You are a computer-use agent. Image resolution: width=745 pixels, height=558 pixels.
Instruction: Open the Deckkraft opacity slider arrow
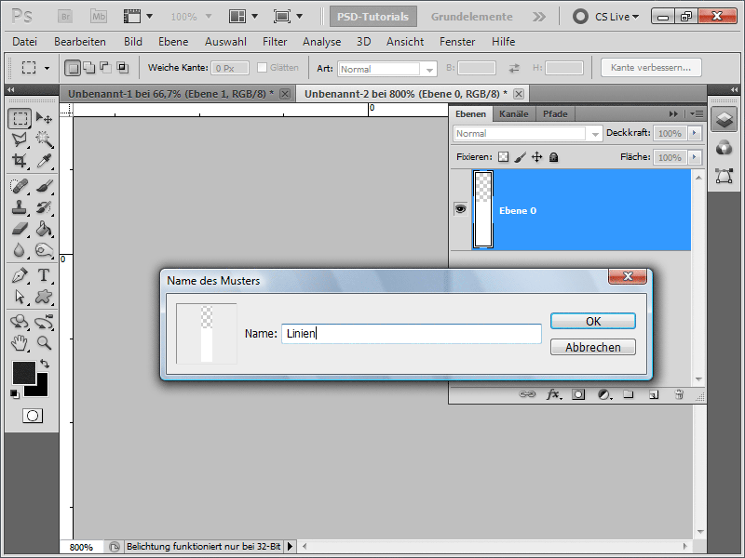[x=695, y=133]
